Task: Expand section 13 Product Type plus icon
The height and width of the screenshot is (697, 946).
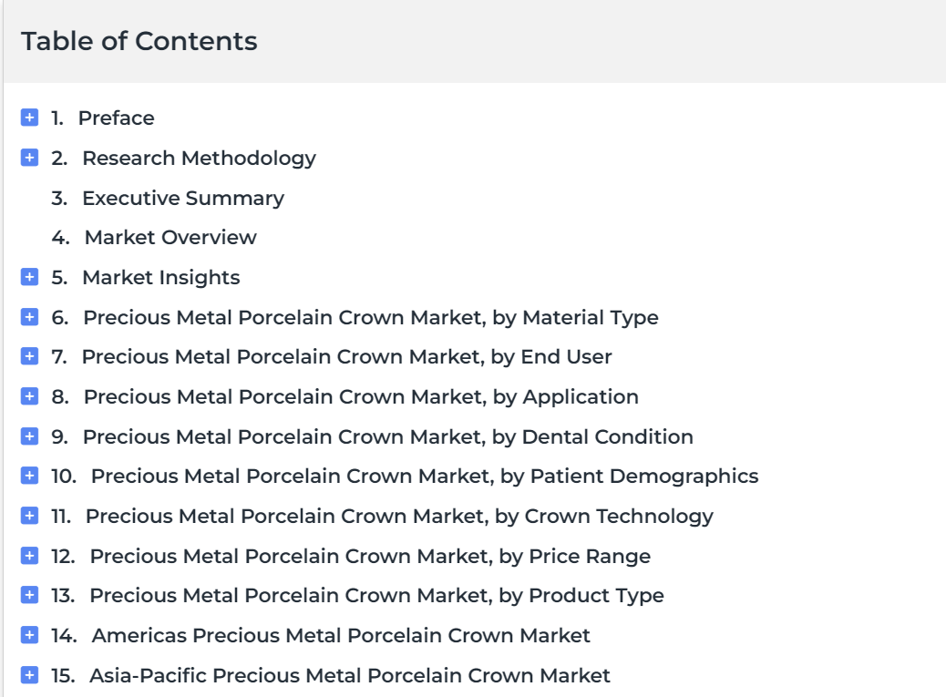Action: point(29,595)
